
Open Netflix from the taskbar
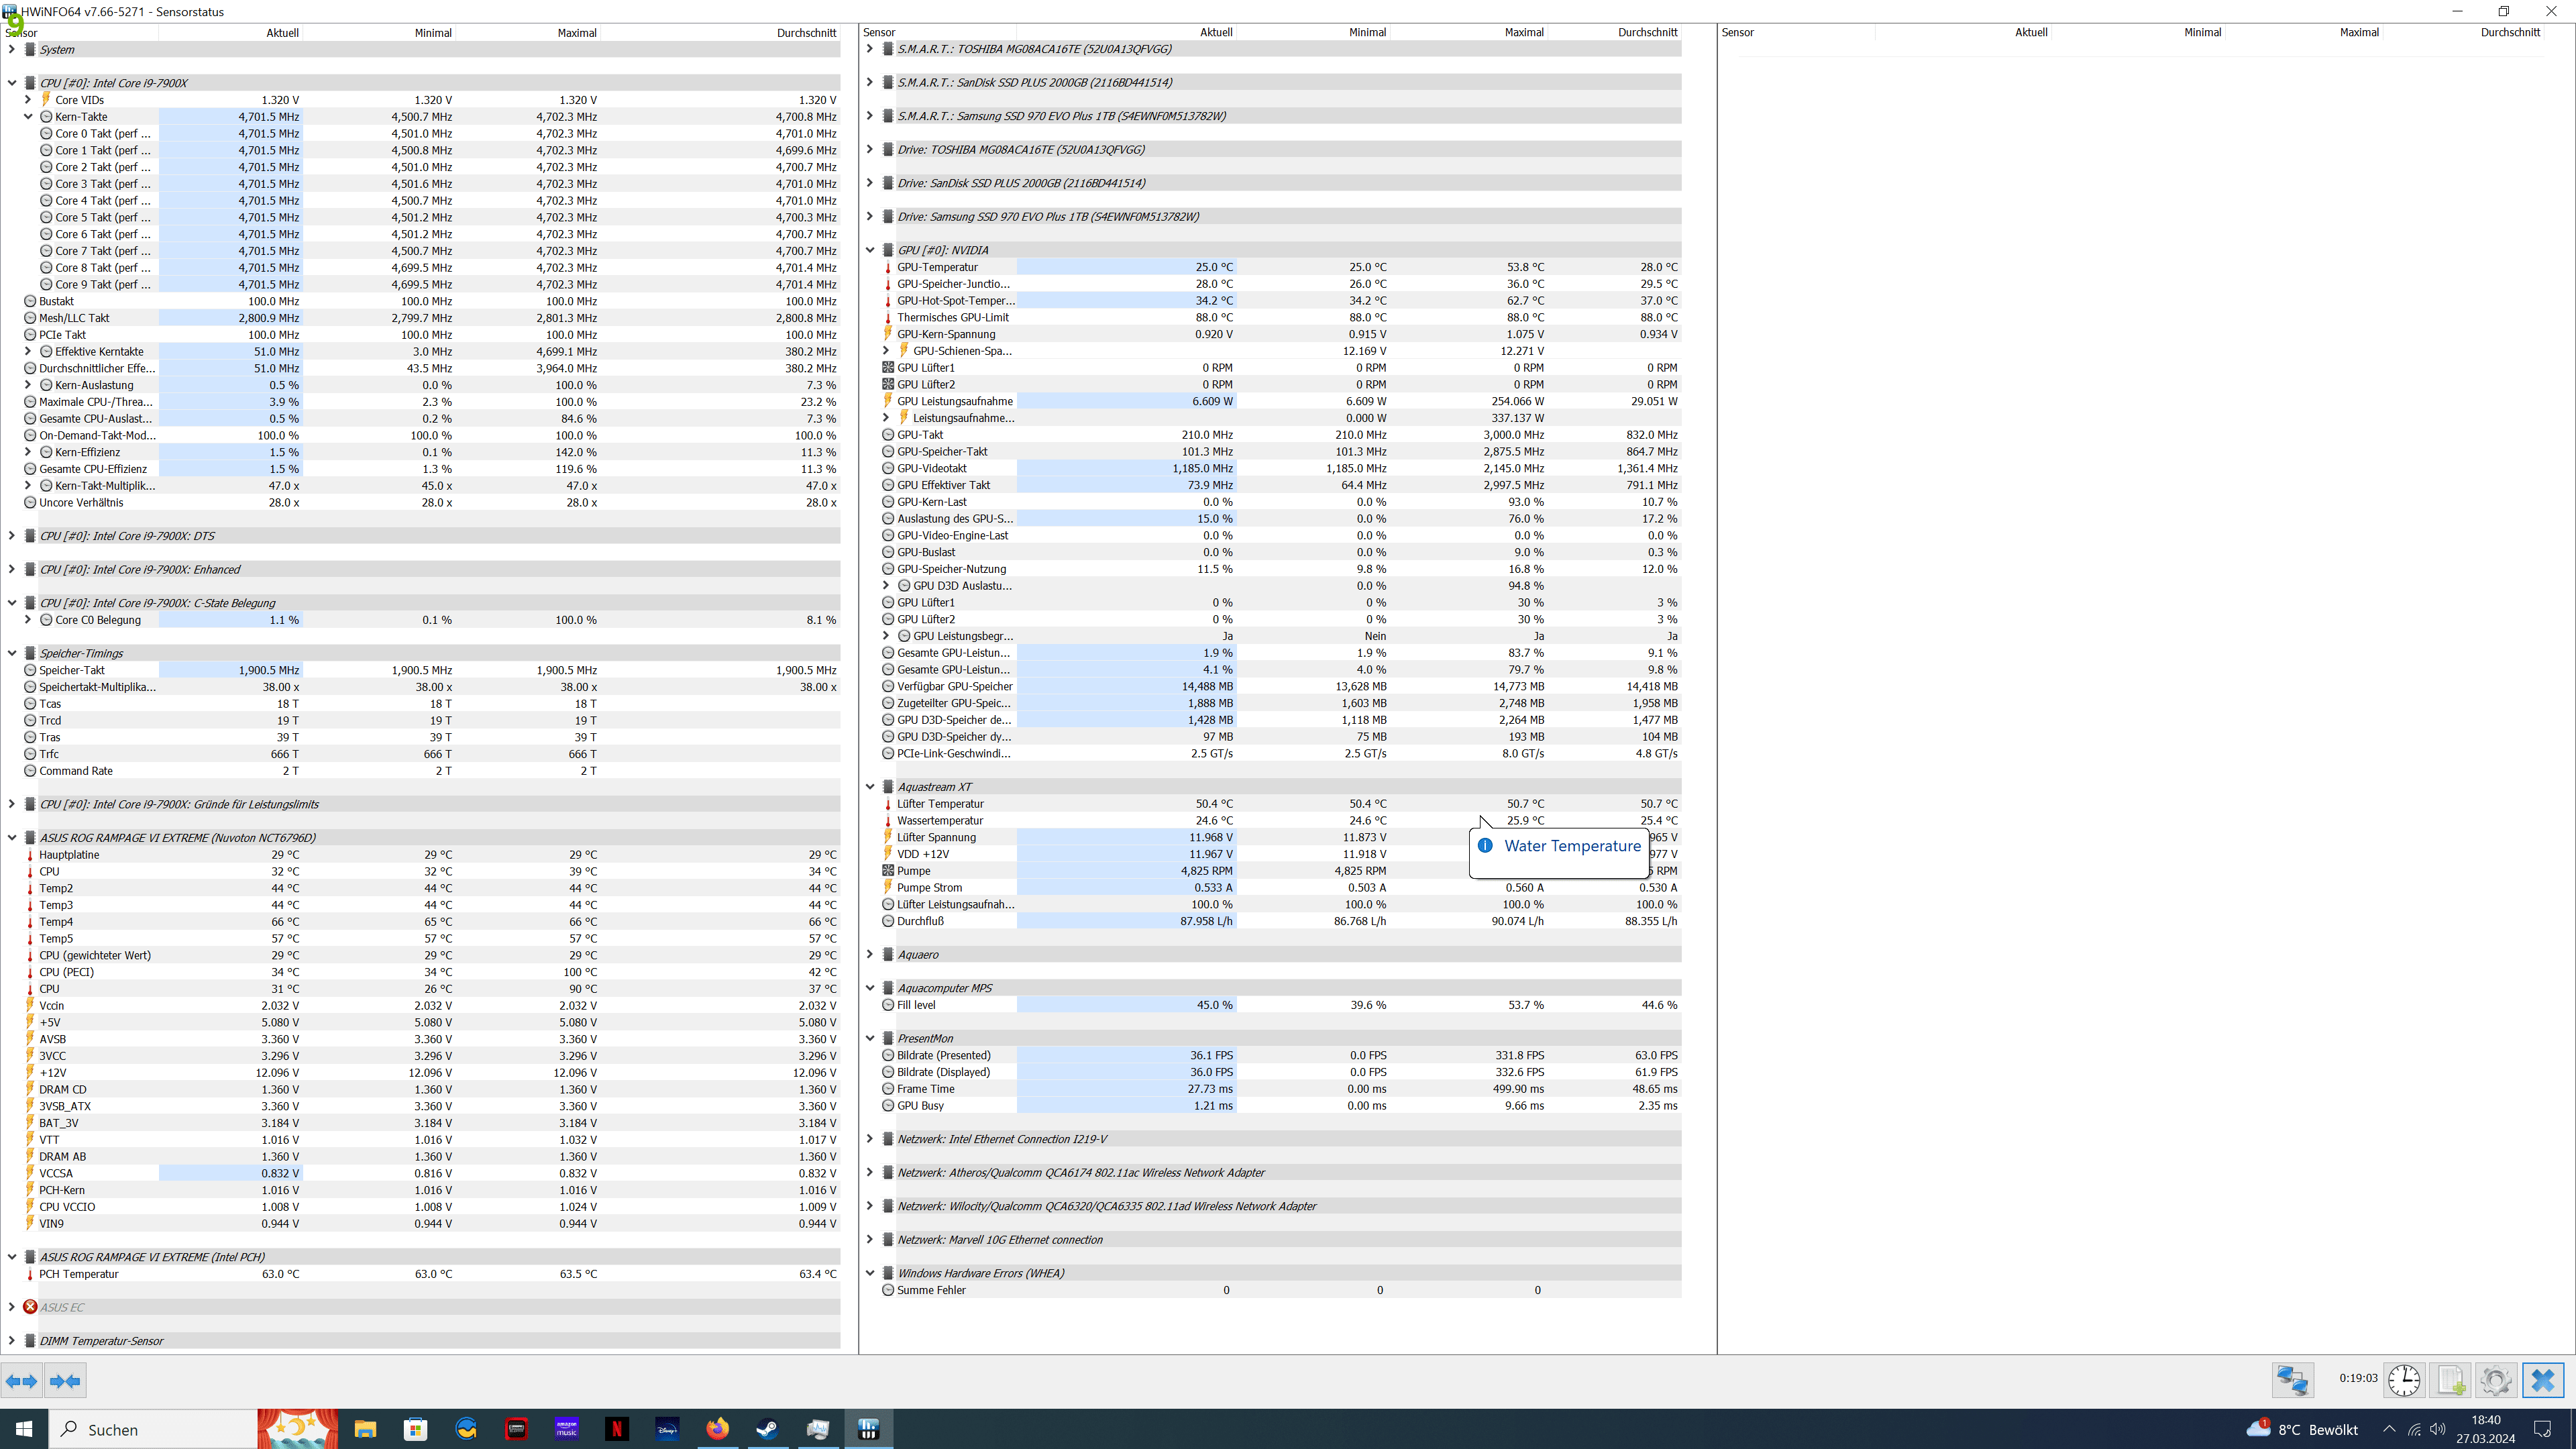pos(617,1429)
